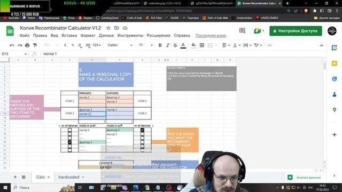Open the zoom level dropdown

point(51,45)
